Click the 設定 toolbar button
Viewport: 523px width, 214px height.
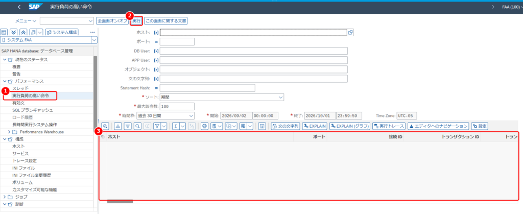(480, 126)
